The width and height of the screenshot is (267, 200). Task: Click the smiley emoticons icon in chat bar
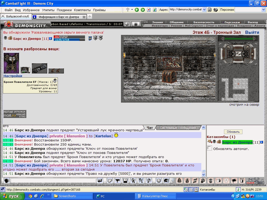pyautogui.click(x=159, y=181)
